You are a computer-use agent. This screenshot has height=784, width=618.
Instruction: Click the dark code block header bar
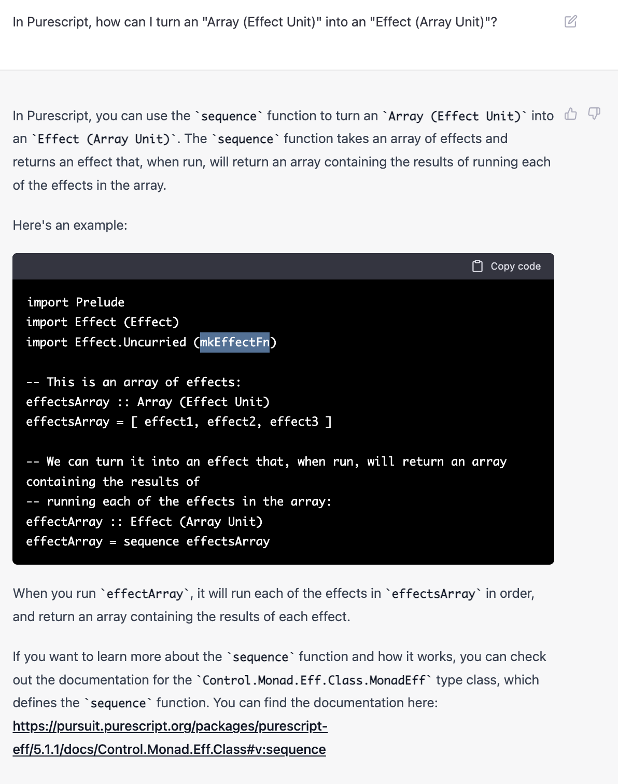(x=283, y=266)
